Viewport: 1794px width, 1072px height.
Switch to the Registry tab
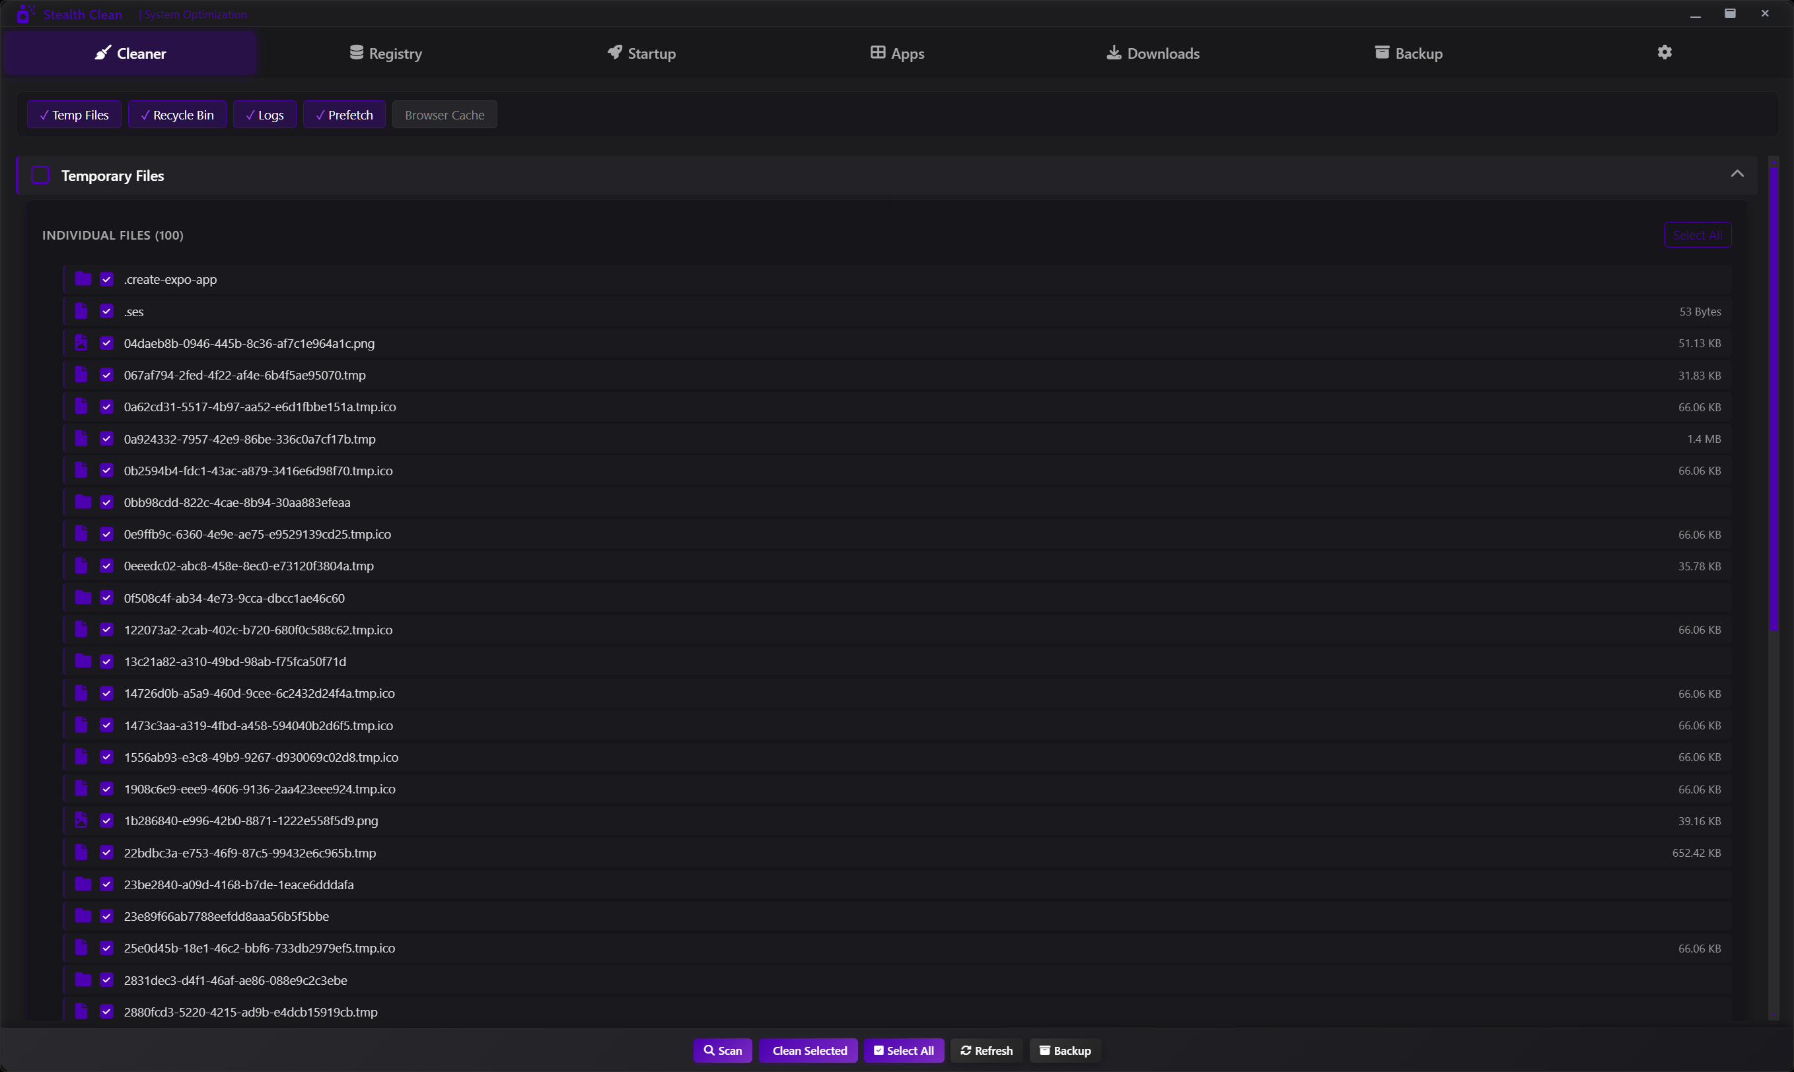[x=385, y=53]
